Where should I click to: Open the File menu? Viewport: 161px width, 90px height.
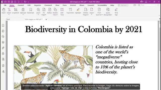pyautogui.click(x=5, y=5)
